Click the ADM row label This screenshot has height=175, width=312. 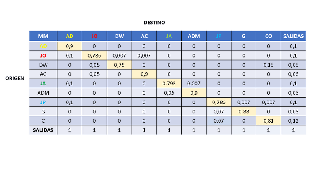43,93
